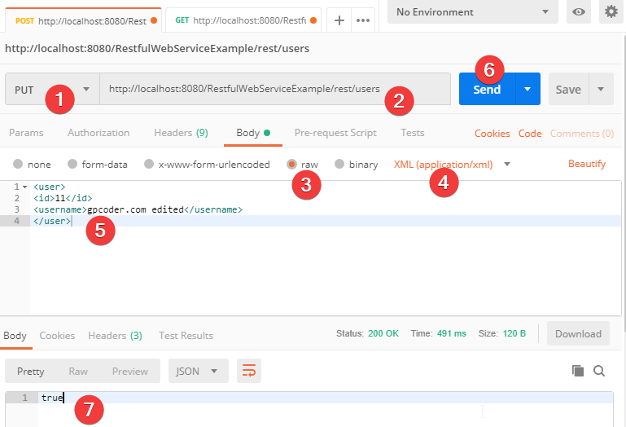Open the Pre-request Script tab

point(335,133)
